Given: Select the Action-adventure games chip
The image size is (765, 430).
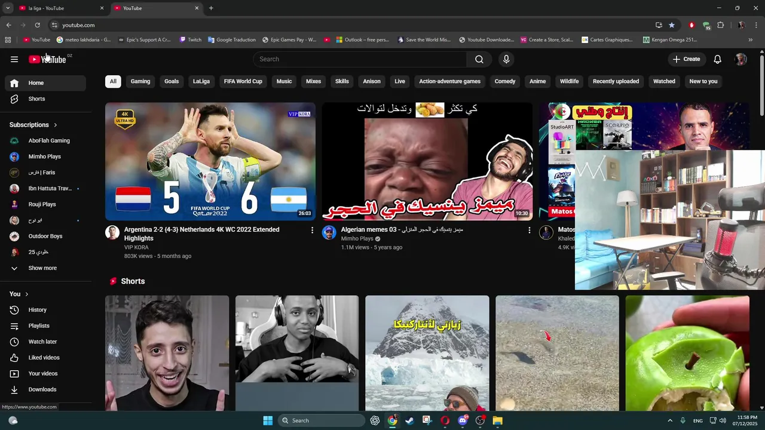Looking at the screenshot, I should coord(449,81).
